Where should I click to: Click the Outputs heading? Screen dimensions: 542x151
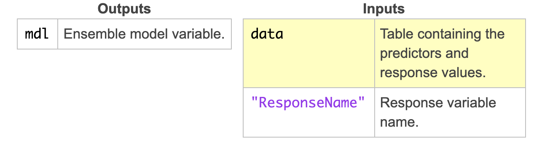(x=124, y=9)
